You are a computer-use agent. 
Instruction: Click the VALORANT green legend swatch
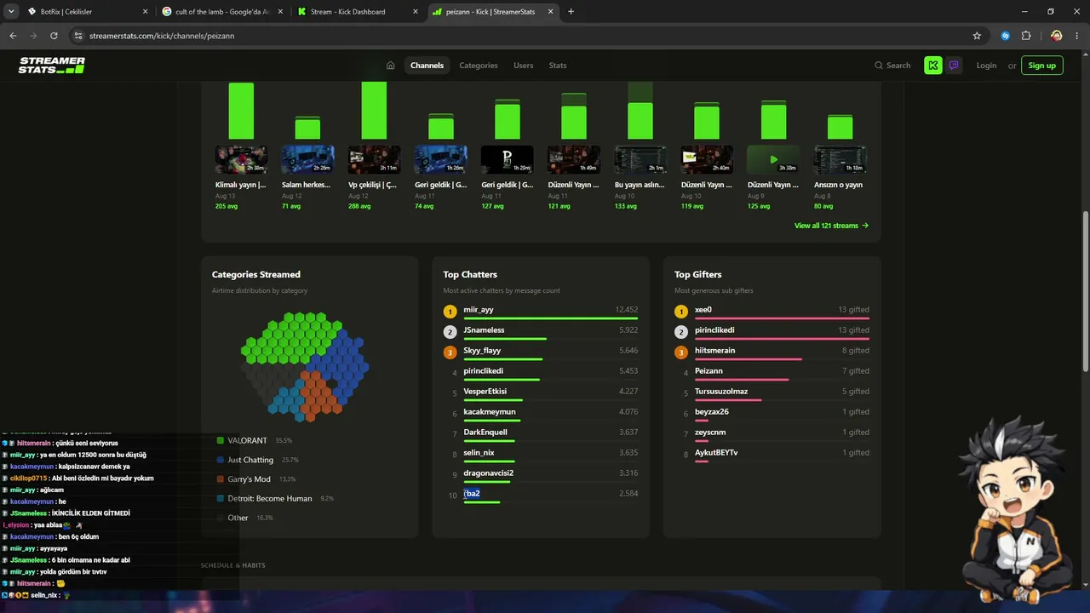coord(220,440)
